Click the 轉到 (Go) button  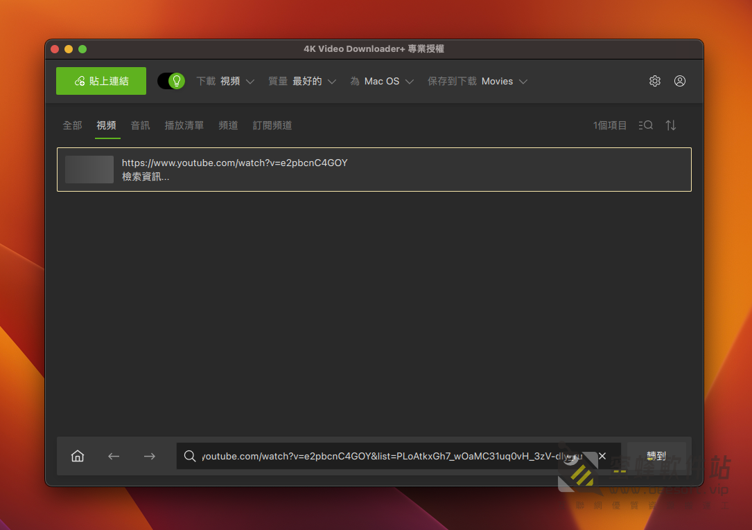coord(656,456)
